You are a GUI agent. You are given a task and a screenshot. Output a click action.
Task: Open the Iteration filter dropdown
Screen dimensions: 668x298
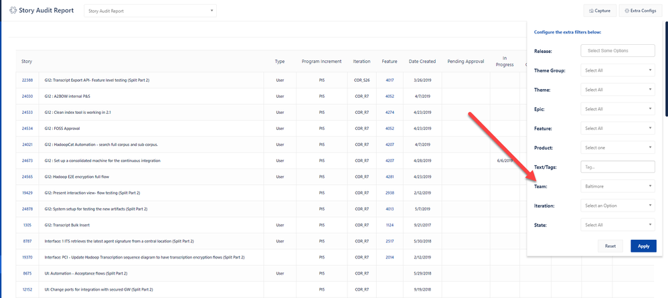[618, 206]
